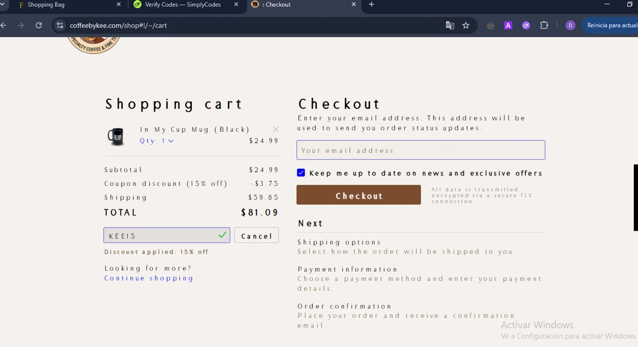The width and height of the screenshot is (638, 347).
Task: Click the Checkout tab coffee favicon
Action: pos(255,4)
